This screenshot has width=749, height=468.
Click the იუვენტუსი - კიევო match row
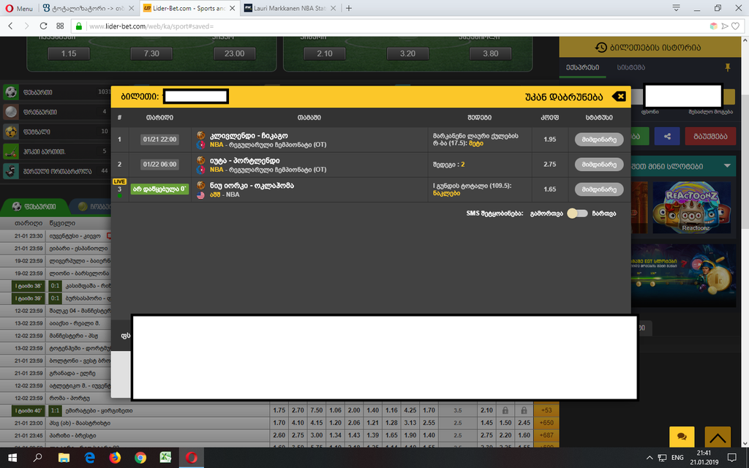pyautogui.click(x=55, y=236)
